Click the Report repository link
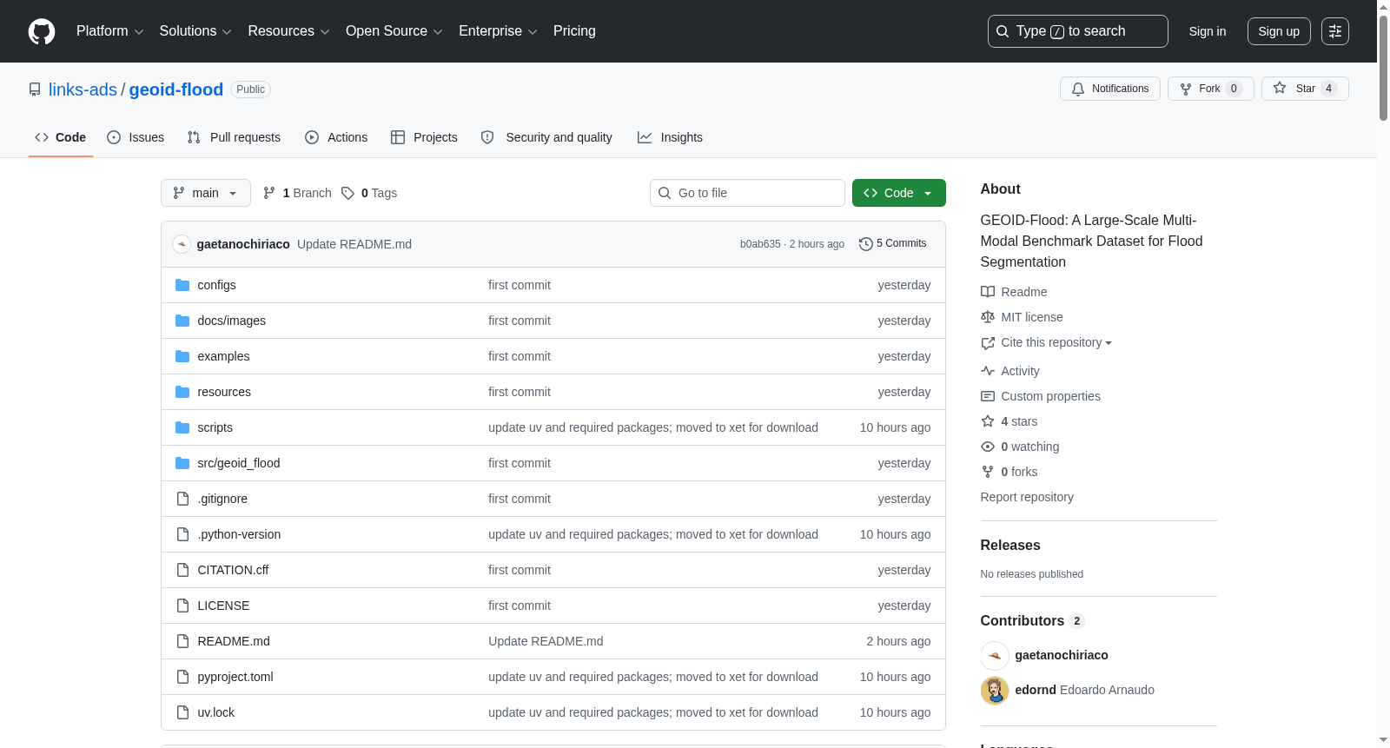The image size is (1390, 748). click(1027, 497)
